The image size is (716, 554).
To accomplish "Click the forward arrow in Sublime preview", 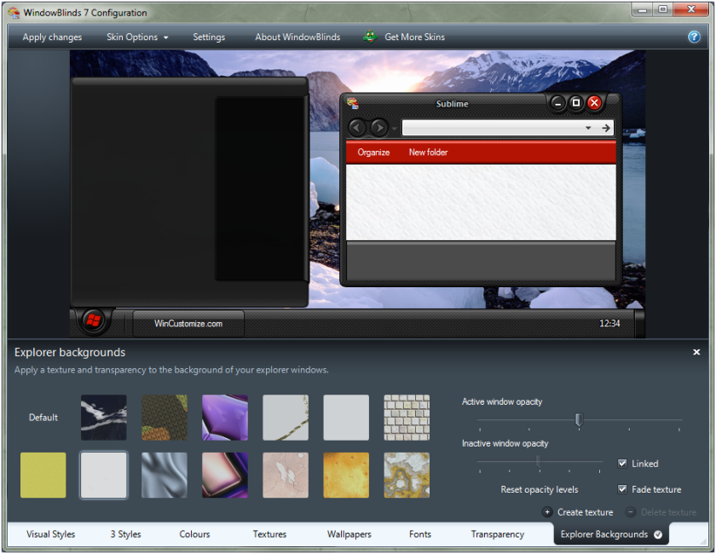I will pos(378,128).
